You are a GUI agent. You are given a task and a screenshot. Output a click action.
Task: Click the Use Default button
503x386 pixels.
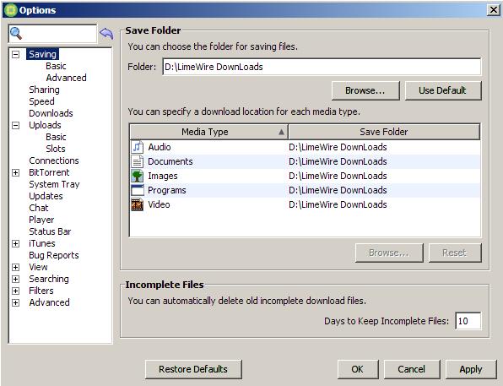point(443,90)
